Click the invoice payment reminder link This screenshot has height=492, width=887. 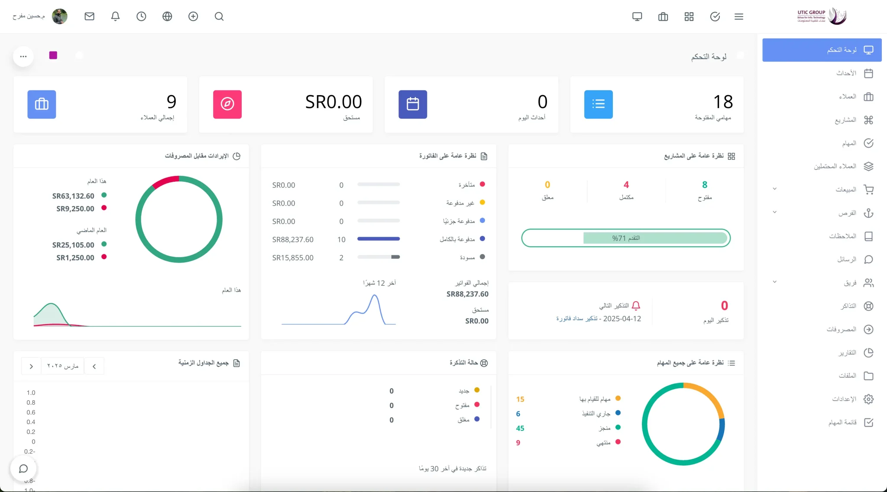tap(576, 319)
